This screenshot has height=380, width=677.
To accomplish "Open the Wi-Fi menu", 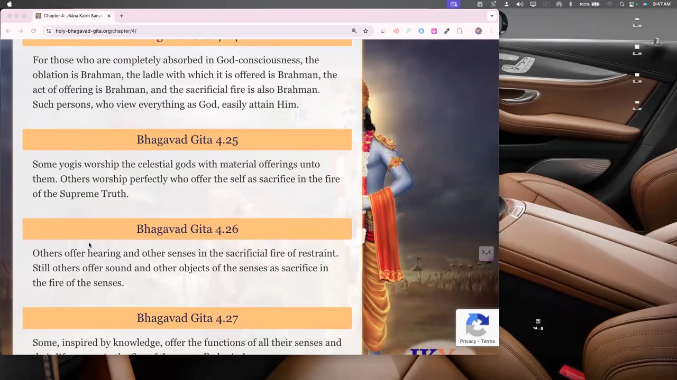I will (x=610, y=4).
